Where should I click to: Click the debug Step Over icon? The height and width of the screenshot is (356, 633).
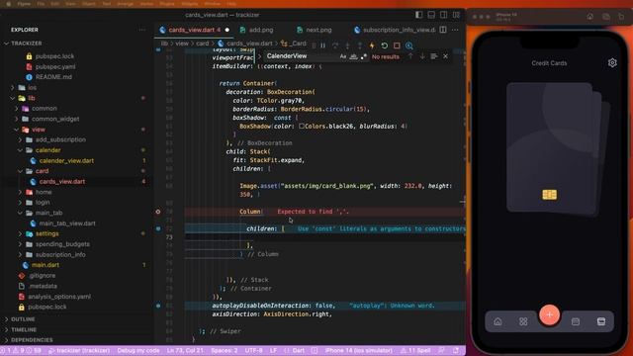pos(335,45)
